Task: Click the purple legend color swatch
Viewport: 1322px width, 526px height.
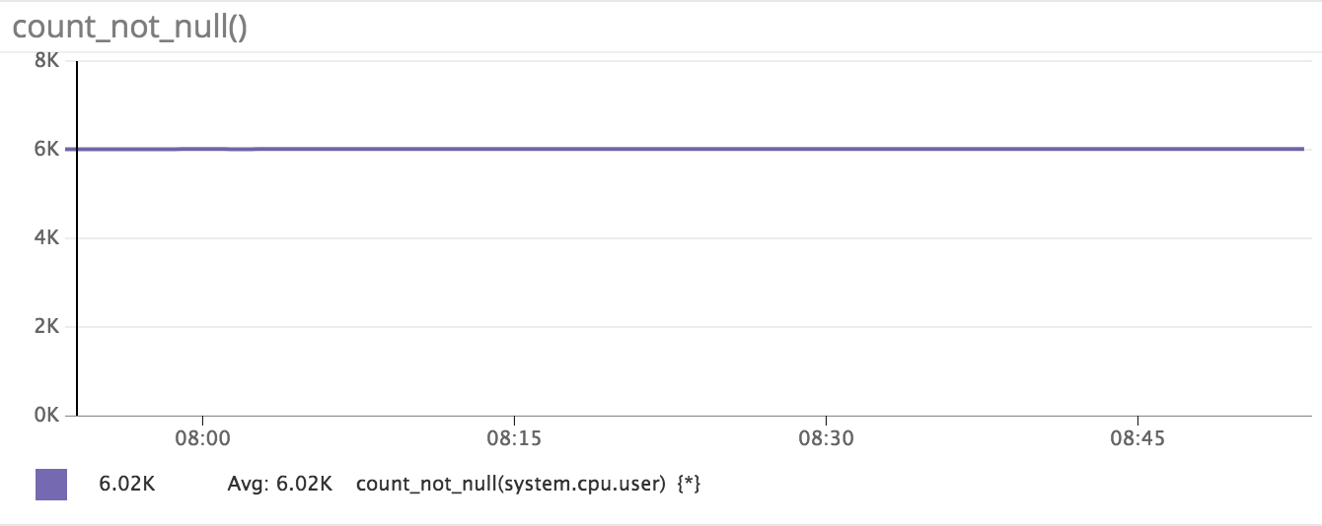Action: click(x=50, y=484)
